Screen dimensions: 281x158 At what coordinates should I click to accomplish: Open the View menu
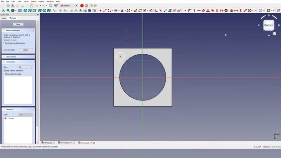[13, 1]
